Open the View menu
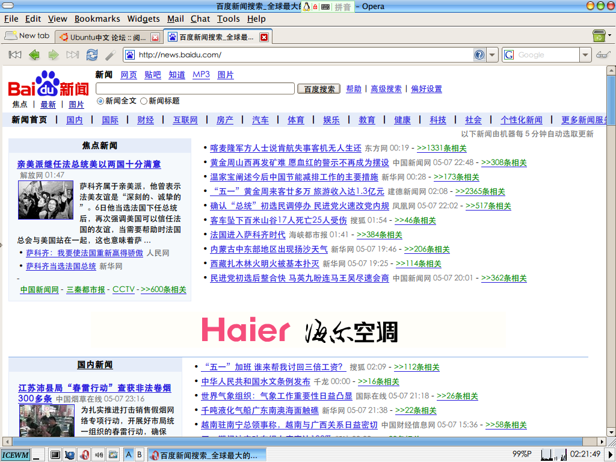Viewport: 616px width, 462px height. 57,19
